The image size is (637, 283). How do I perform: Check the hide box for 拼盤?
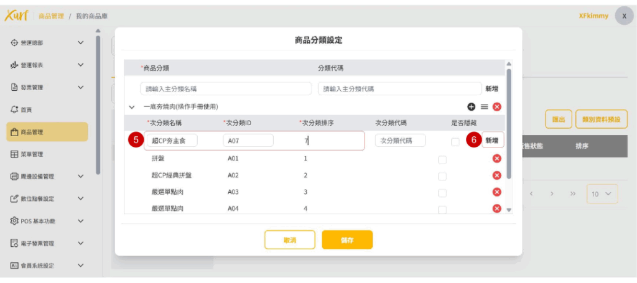442,159
